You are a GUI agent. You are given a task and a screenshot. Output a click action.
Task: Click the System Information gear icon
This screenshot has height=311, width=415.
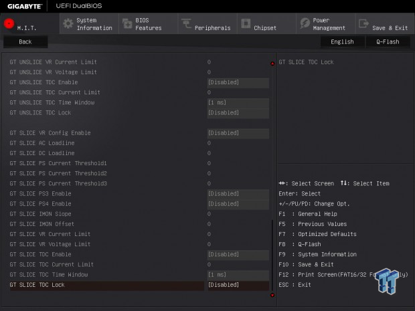68,23
